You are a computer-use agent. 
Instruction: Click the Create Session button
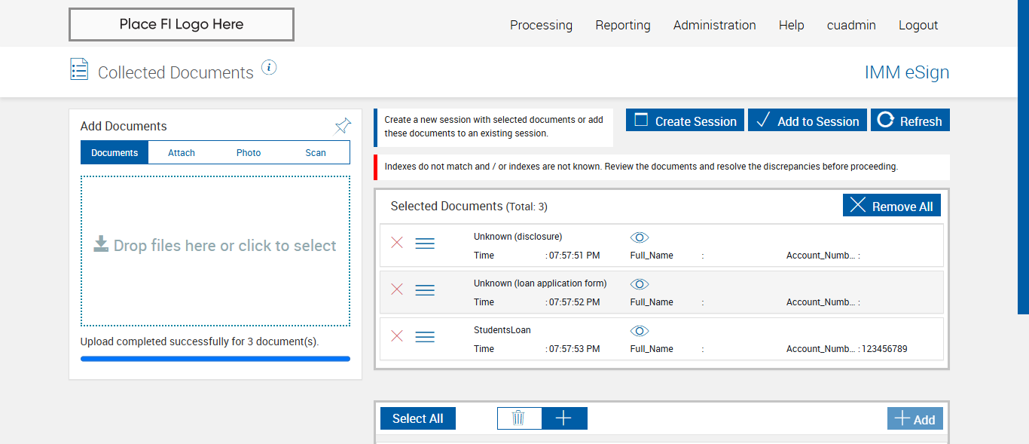[x=685, y=121]
